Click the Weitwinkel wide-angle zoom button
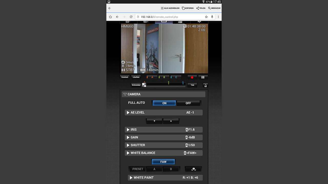Image resolution: width=328 pixels, height=184 pixels. [x=136, y=85]
